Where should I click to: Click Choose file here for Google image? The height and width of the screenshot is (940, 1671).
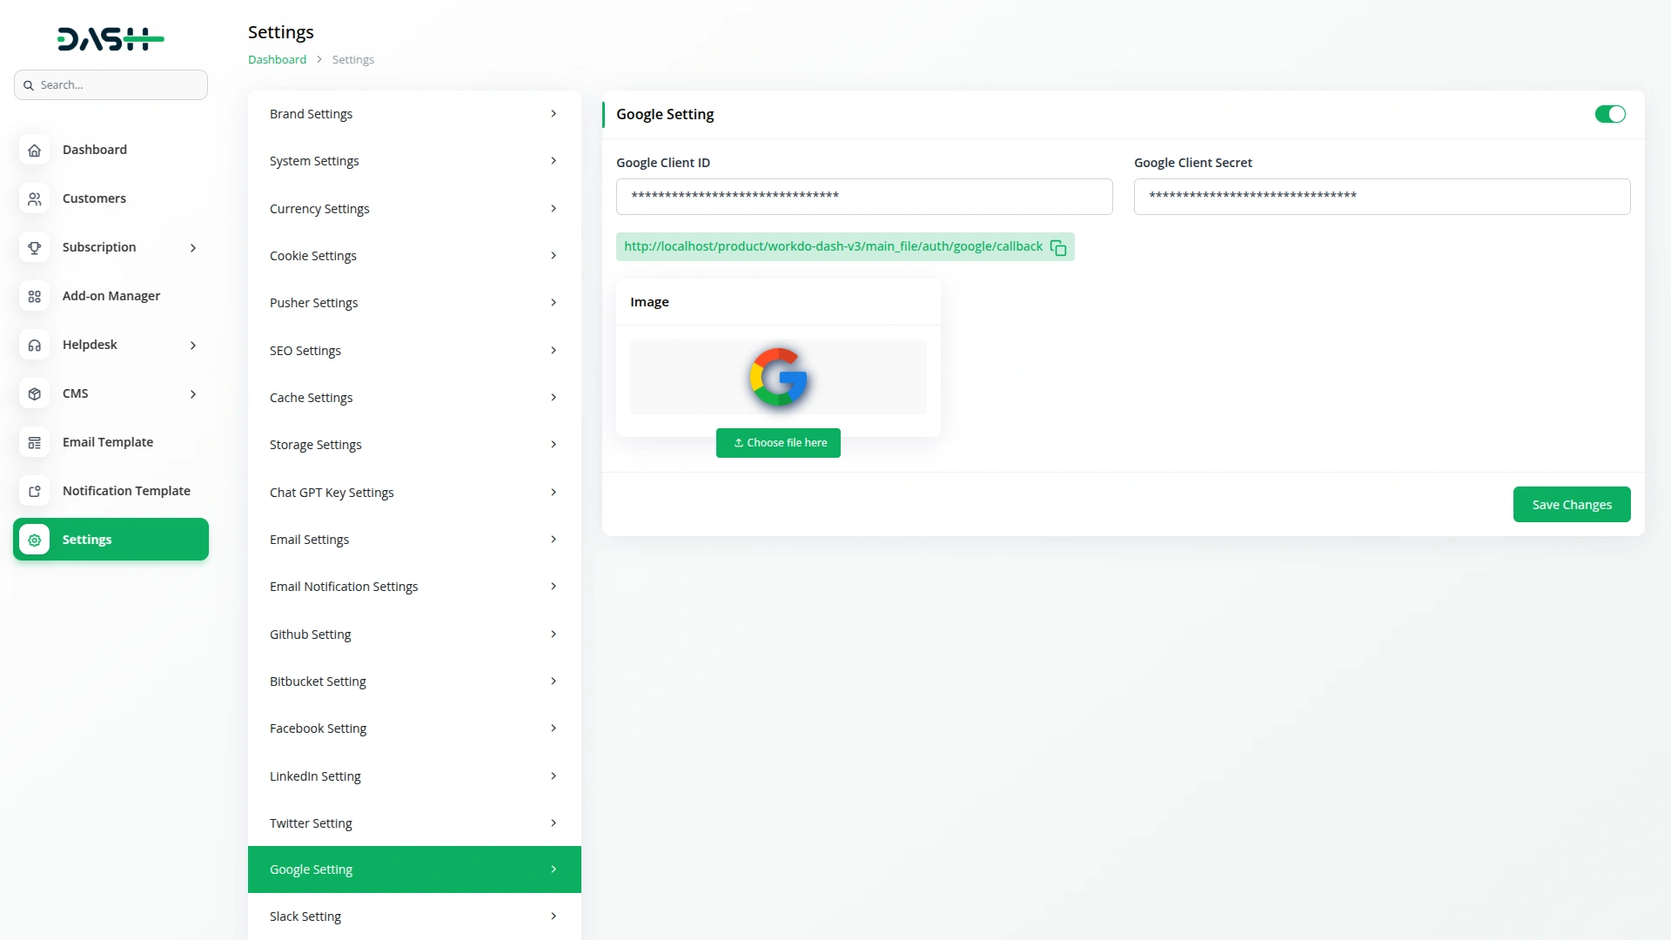coord(778,442)
